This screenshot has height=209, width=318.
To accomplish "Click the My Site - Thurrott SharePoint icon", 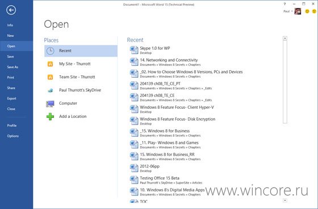I will [x=50, y=64].
